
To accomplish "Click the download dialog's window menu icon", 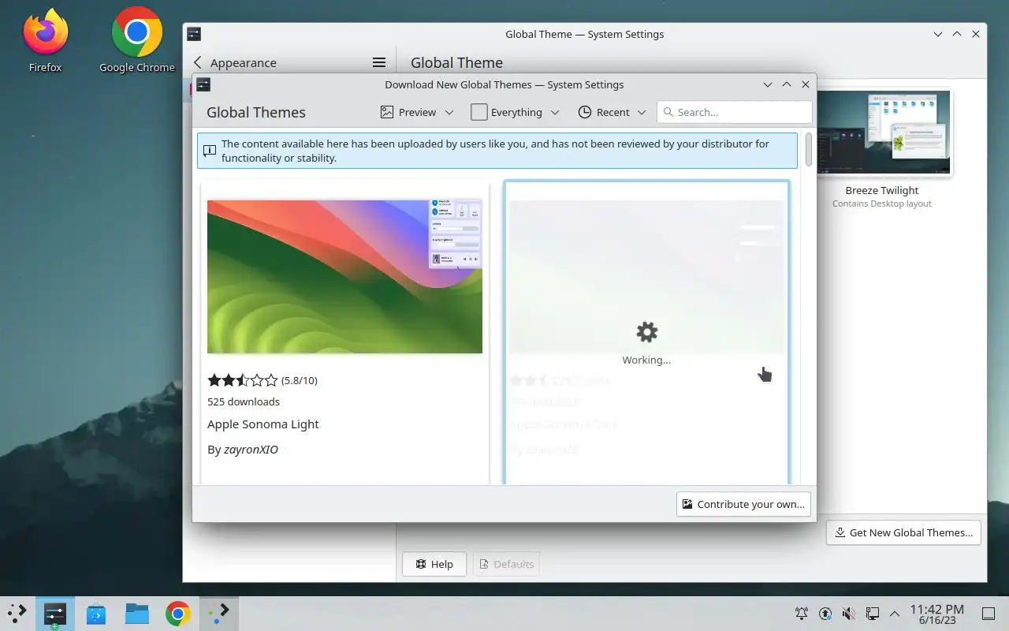I will [x=203, y=84].
